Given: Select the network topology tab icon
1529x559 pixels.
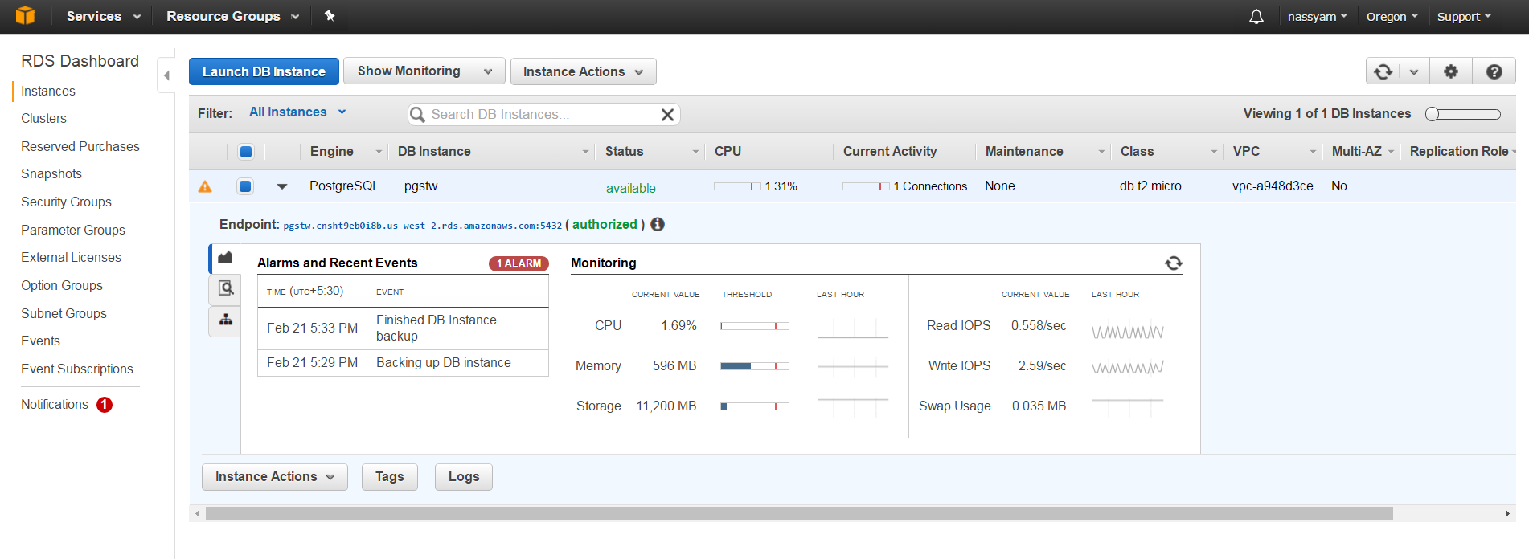Looking at the screenshot, I should [x=226, y=320].
